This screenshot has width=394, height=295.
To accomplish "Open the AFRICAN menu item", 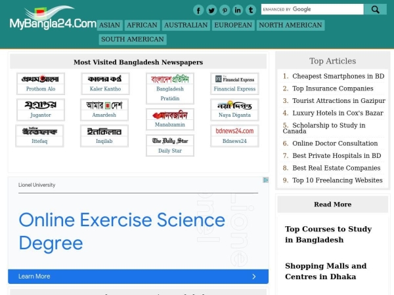I will click(x=142, y=25).
